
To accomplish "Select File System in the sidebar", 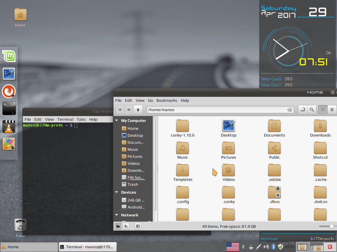I will [133, 177].
